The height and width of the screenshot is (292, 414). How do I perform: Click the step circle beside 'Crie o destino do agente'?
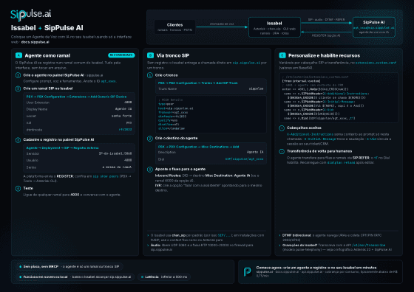(x=150, y=138)
